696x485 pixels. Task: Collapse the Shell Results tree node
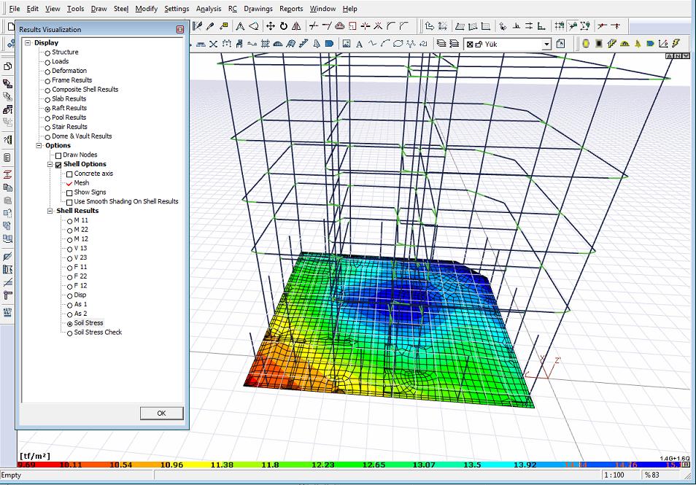point(50,212)
